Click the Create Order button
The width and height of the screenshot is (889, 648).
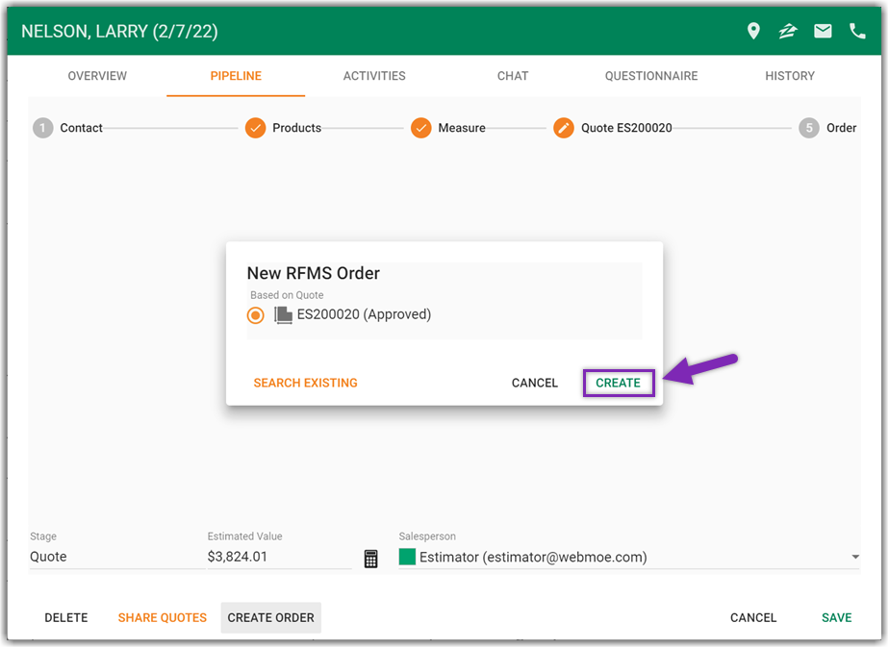click(271, 618)
